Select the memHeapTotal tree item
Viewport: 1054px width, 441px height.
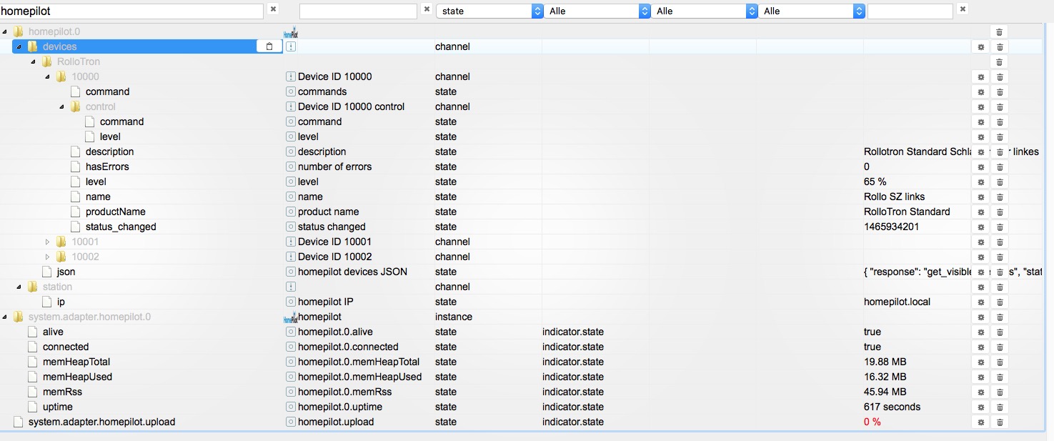click(76, 362)
